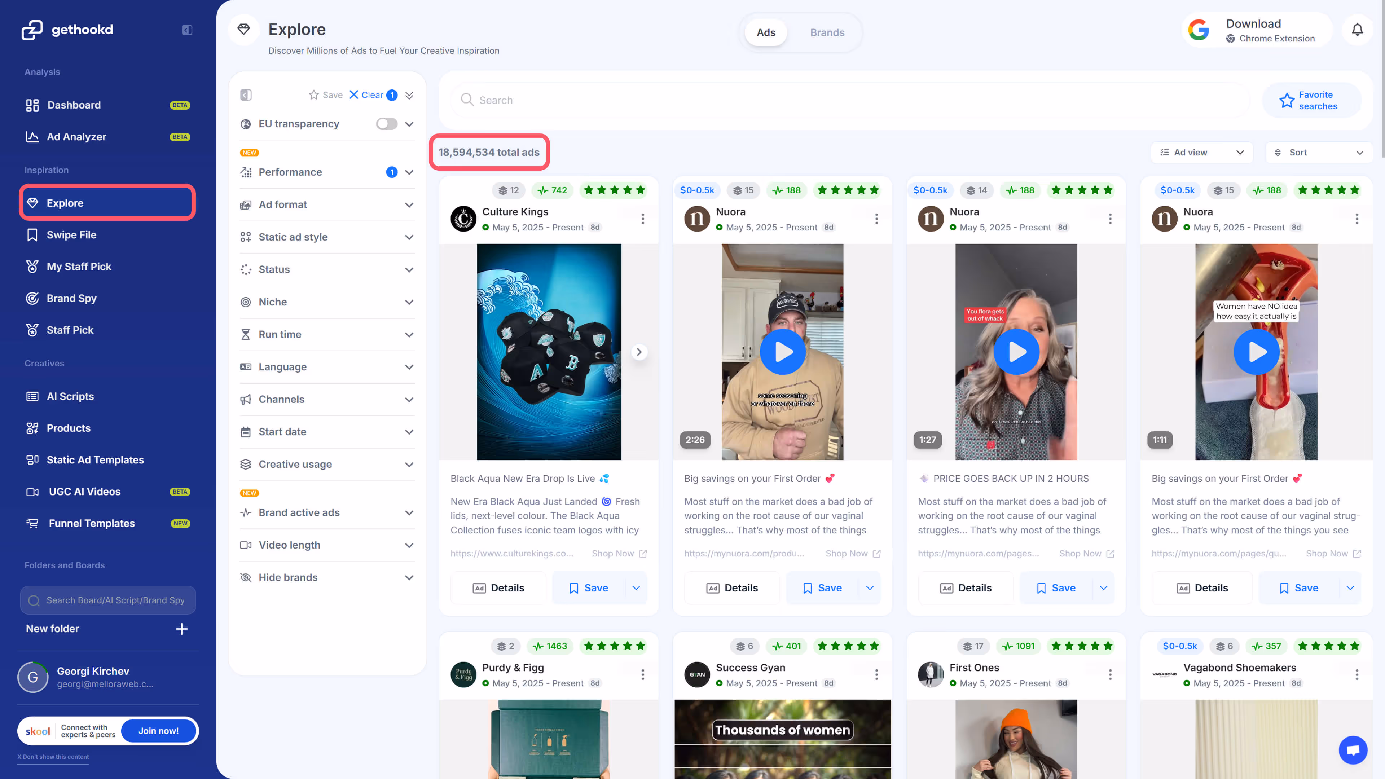Expand the Status filter

pos(327,269)
